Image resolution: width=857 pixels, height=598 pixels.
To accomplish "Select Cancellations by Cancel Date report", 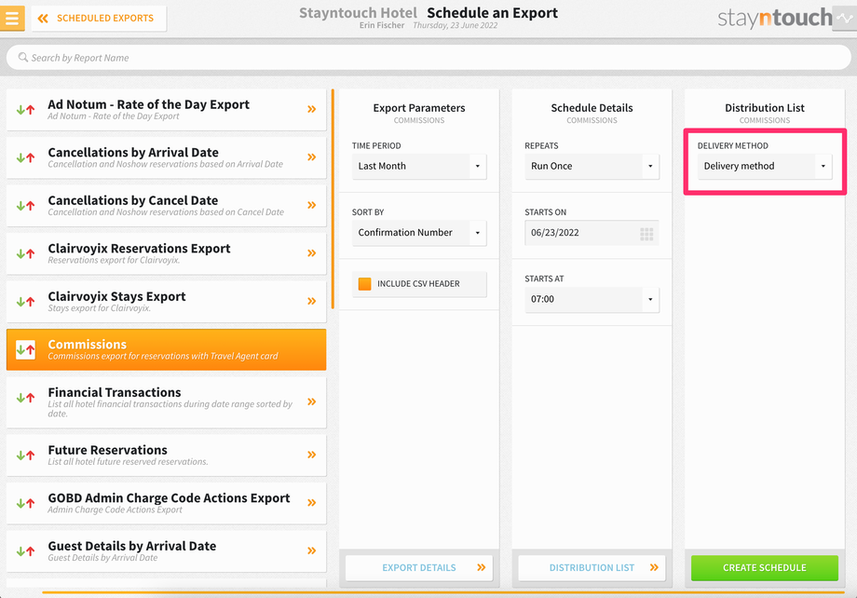I will tap(166, 206).
